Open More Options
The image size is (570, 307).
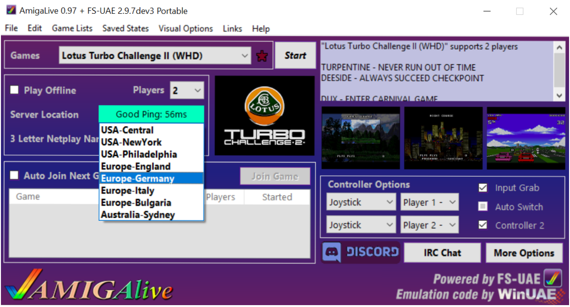(x=524, y=253)
